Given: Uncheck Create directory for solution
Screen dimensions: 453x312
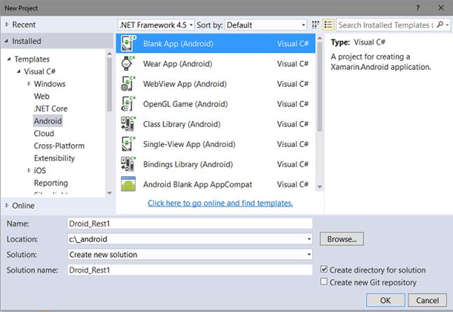Looking at the screenshot, I should [x=323, y=270].
